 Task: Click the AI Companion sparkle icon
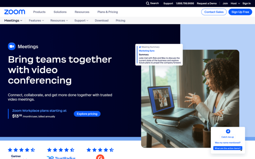pos(228,132)
